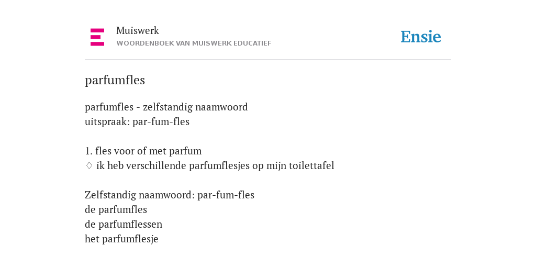Click the line parfumfles - zelfstandig naamwoord

pyautogui.click(x=166, y=107)
